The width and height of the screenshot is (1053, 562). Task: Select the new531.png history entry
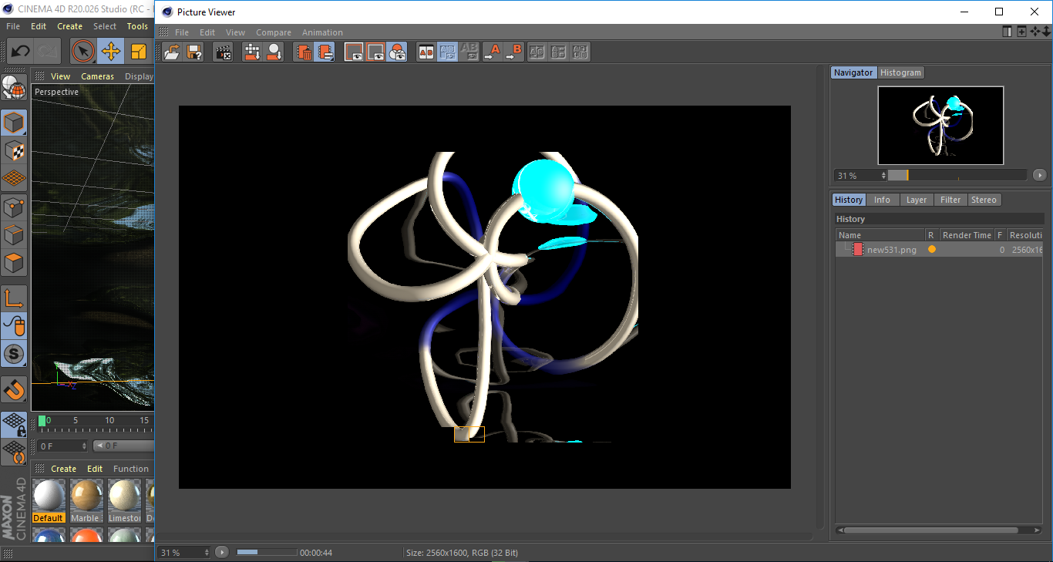(939, 250)
